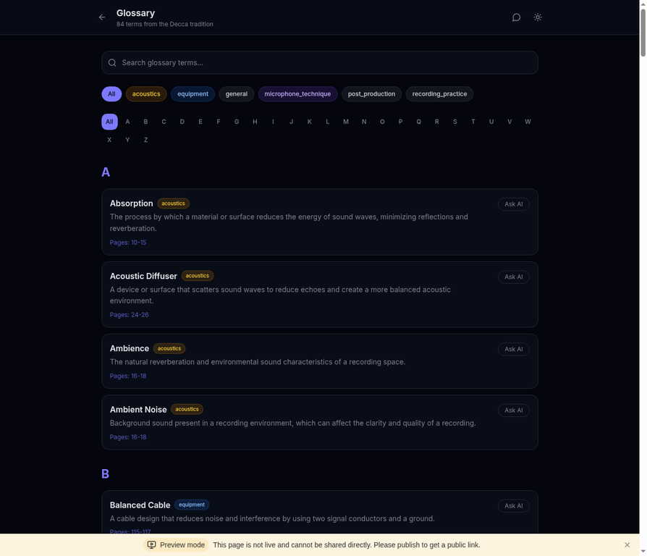Toggle light mode with the sun icon
647x556 pixels.
click(x=538, y=17)
